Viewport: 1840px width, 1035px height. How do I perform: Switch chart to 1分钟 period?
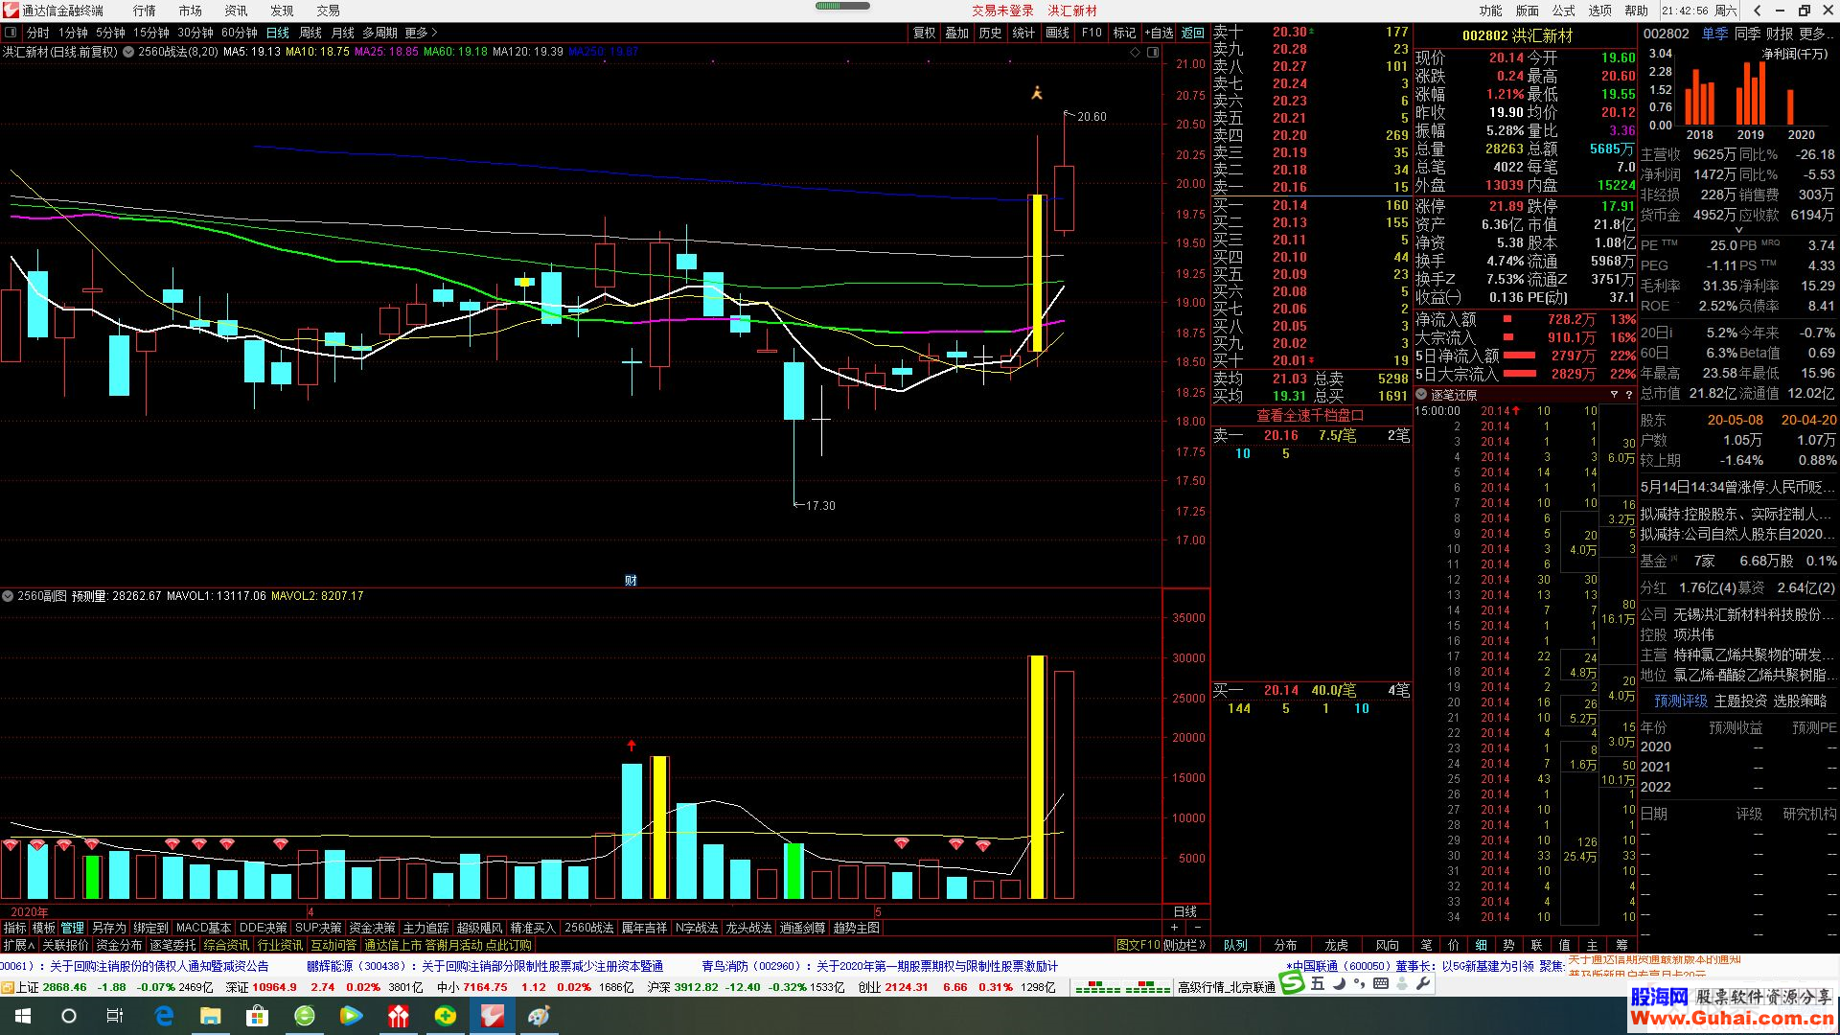[x=73, y=33]
